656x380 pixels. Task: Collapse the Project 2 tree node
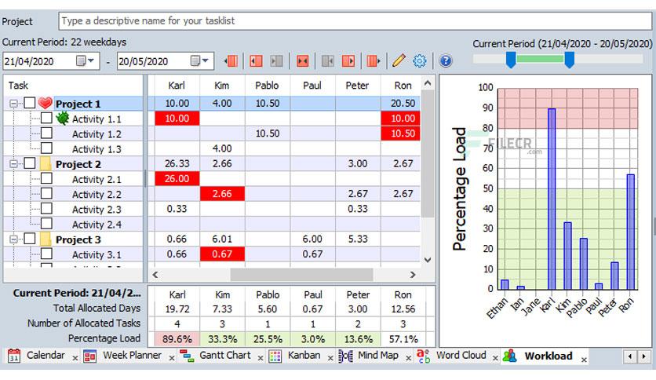[x=14, y=163]
